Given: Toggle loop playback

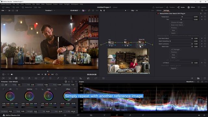Looking at the screenshot, I should [57, 74].
